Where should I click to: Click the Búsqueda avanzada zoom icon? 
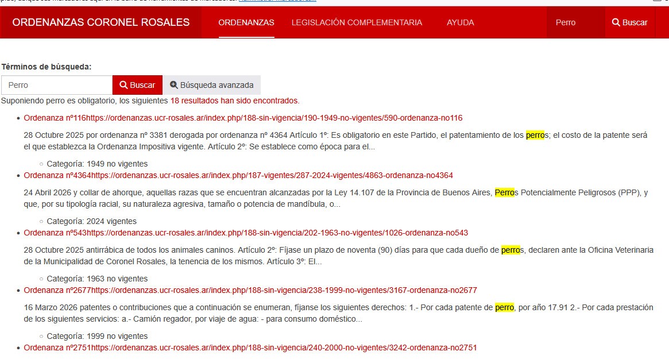click(173, 84)
